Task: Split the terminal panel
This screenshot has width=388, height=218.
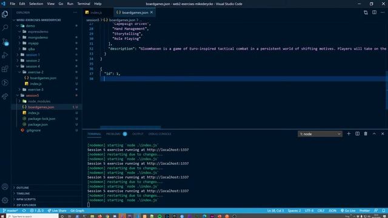Action: pos(357,134)
